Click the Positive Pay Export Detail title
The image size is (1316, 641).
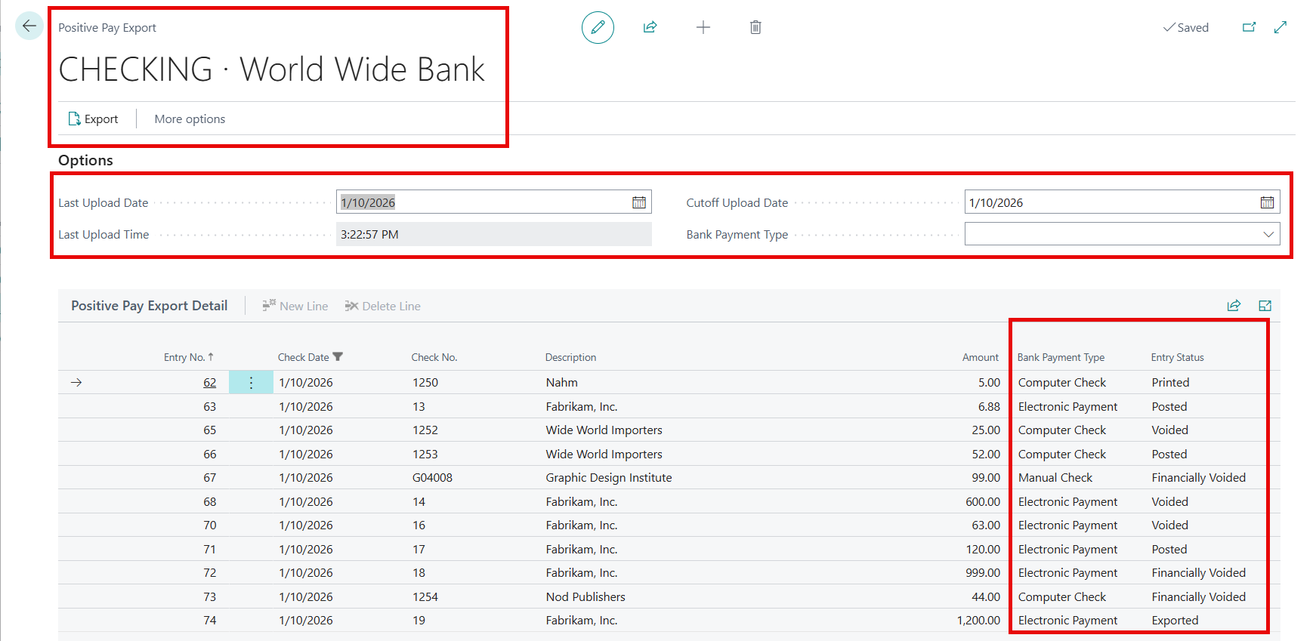149,306
